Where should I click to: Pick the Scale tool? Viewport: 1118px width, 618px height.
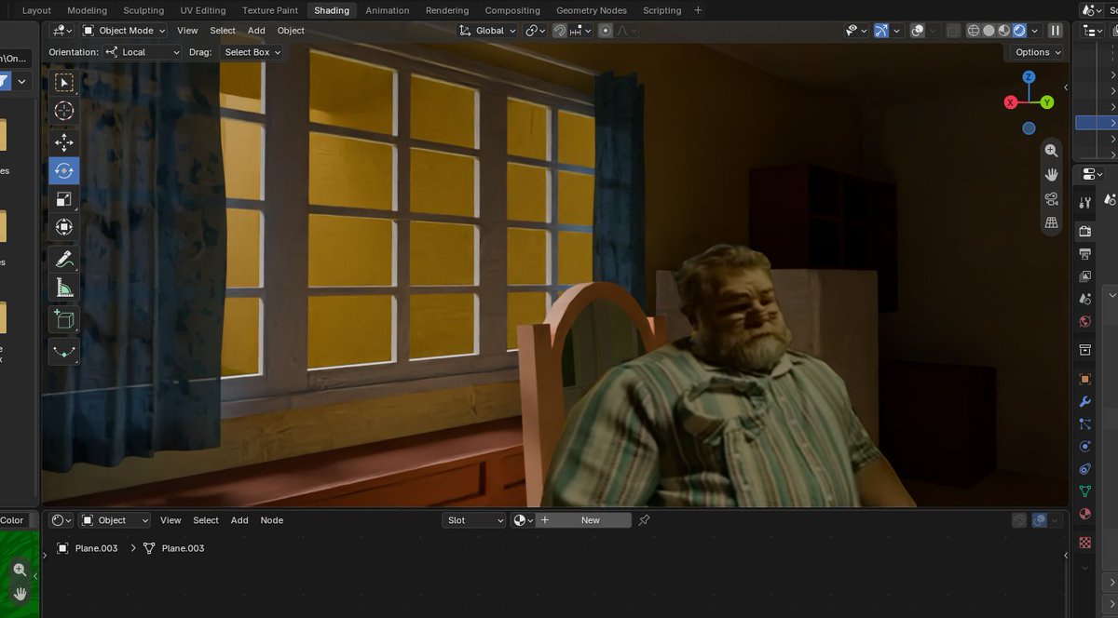click(63, 199)
